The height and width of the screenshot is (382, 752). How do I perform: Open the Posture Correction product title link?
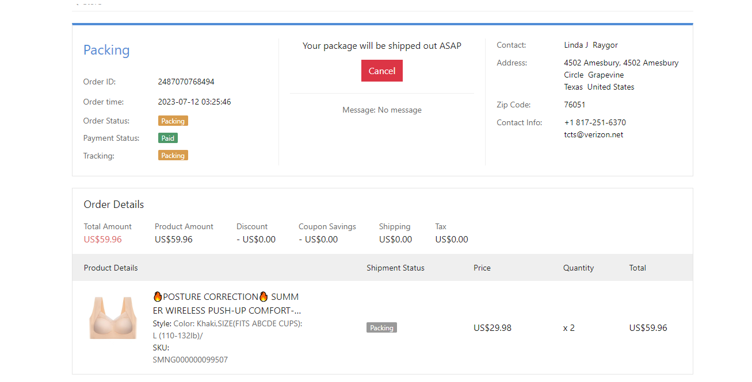[x=226, y=303]
